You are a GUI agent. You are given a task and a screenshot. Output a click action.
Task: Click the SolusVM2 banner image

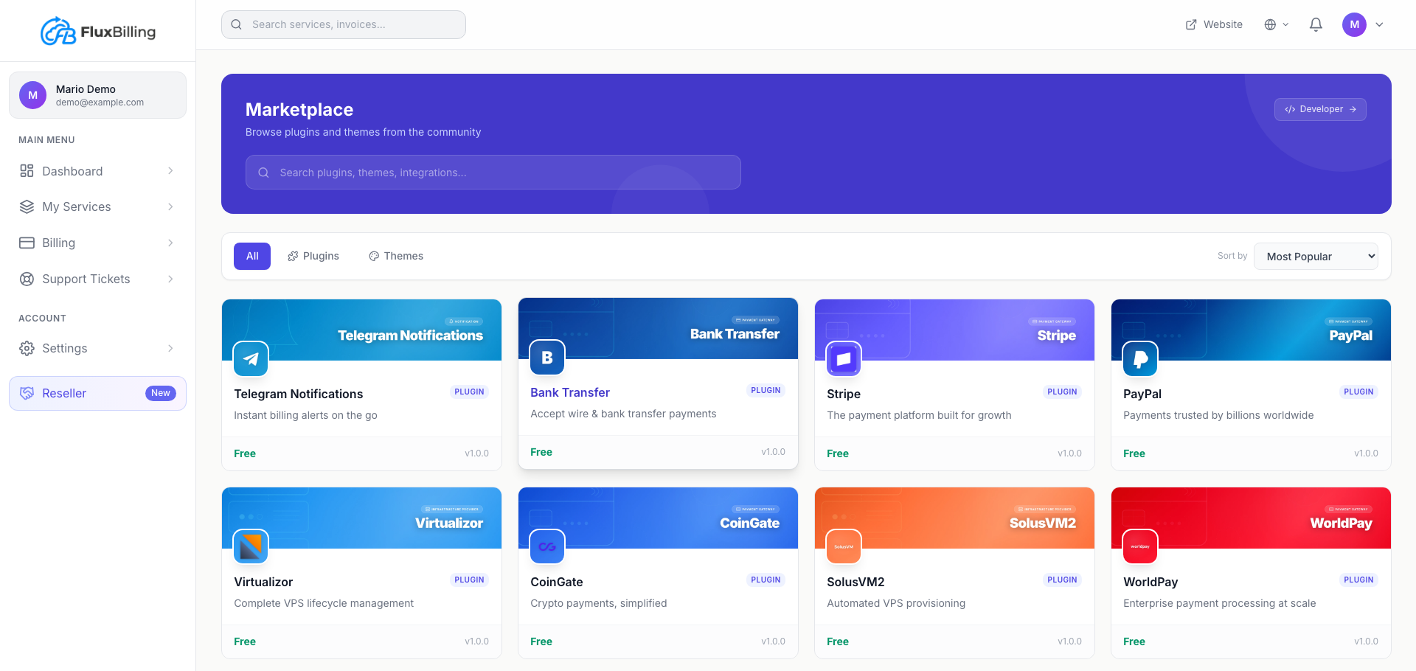click(x=954, y=518)
